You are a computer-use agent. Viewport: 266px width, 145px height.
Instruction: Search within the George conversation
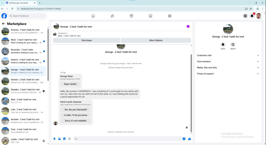[x=233, y=44]
